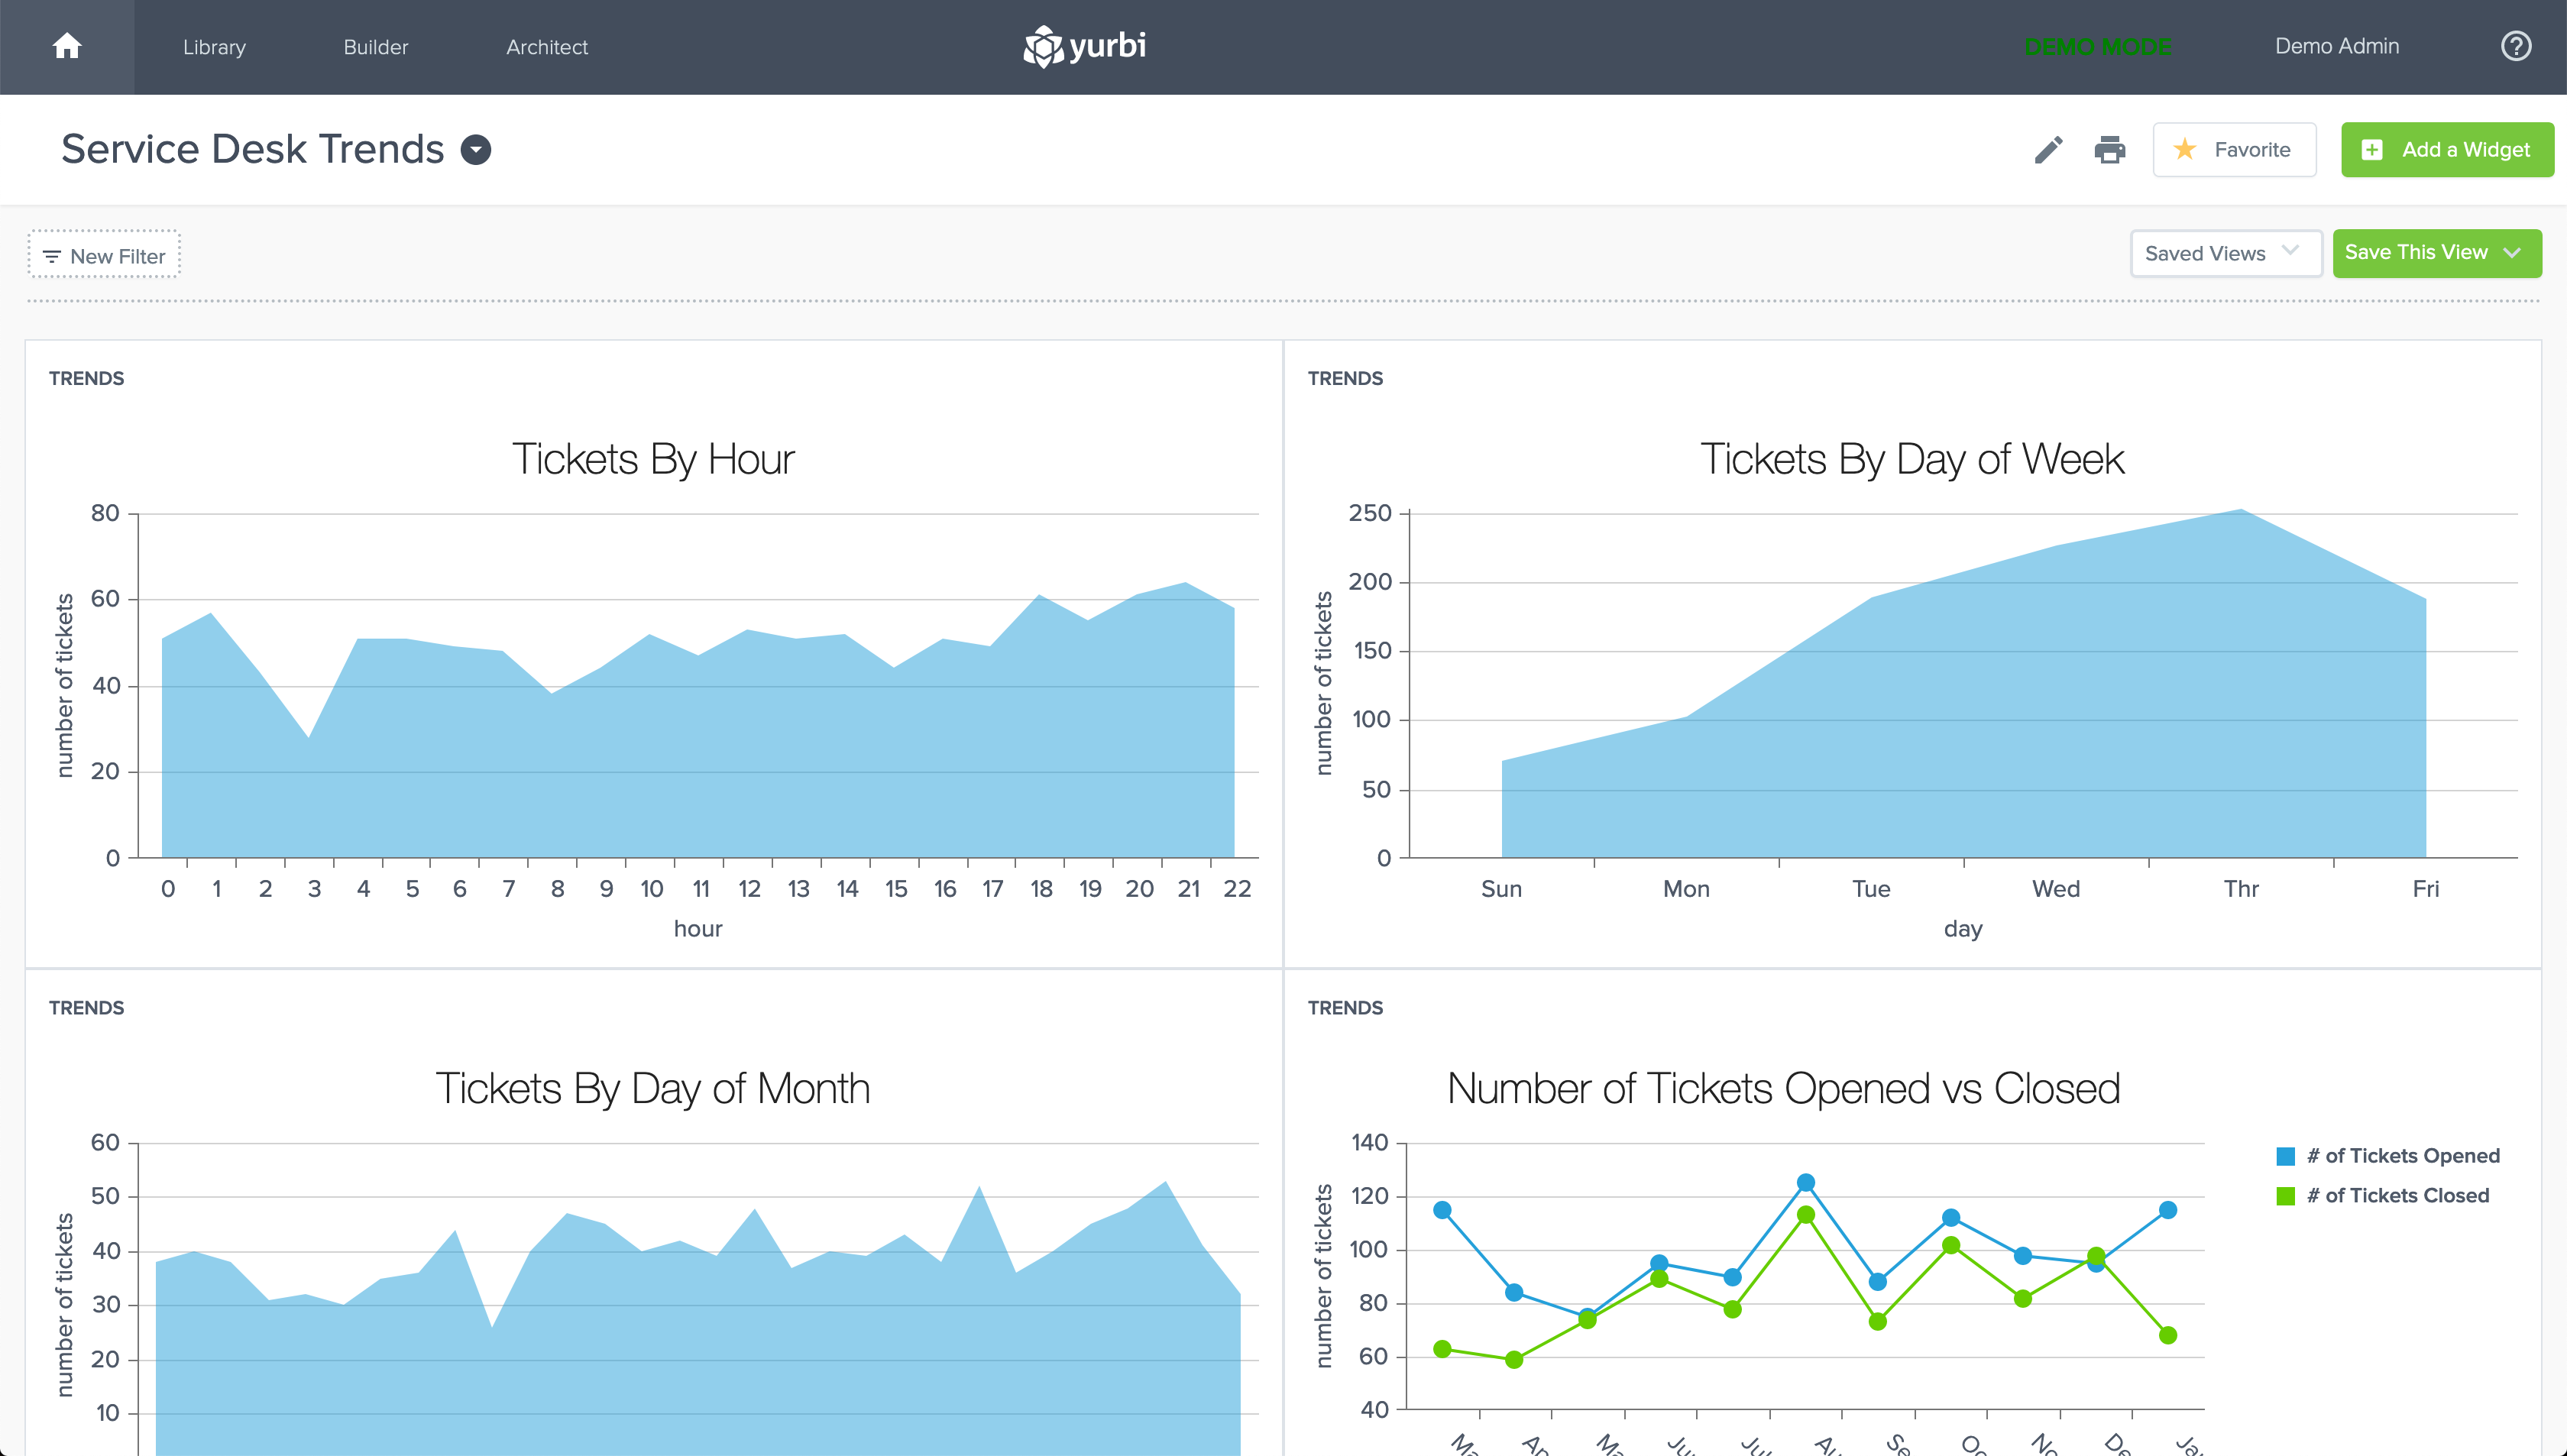Screen dimensions: 2567x1456
Task: Open the help question mark icon
Action: point(2515,46)
